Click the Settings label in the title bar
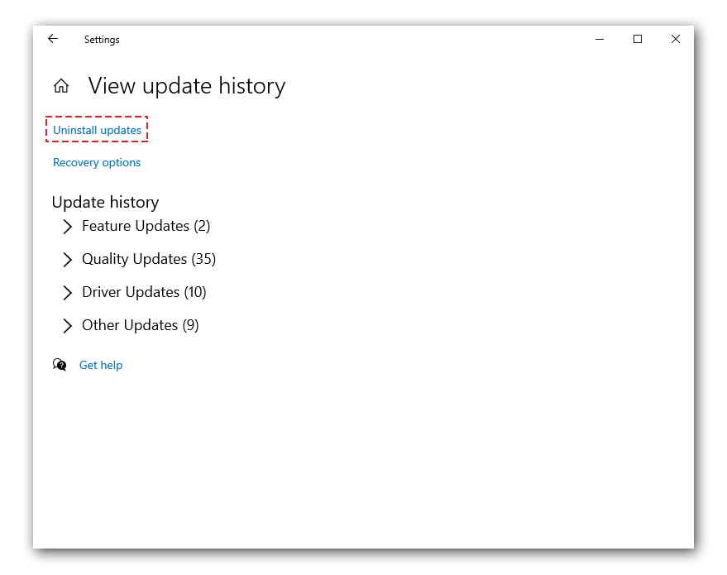This screenshot has height=575, width=727. [102, 39]
